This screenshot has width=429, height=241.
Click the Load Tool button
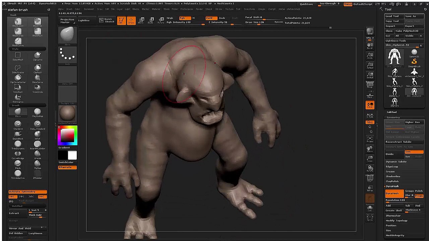tap(394, 16)
